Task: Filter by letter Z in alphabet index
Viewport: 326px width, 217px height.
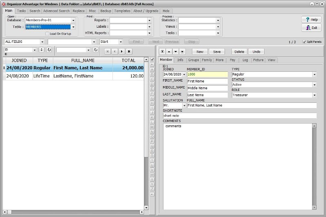Action: tap(152, 189)
